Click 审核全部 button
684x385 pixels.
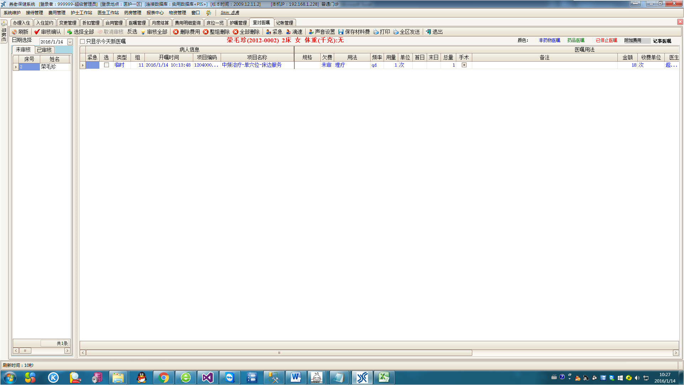pyautogui.click(x=154, y=32)
